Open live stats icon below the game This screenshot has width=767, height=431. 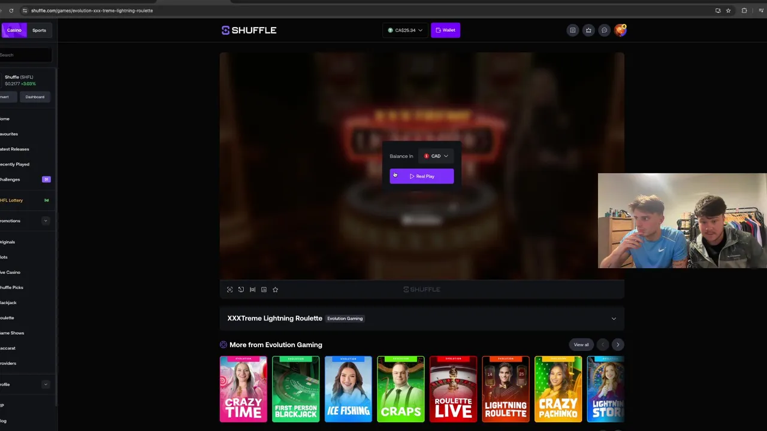pos(264,290)
